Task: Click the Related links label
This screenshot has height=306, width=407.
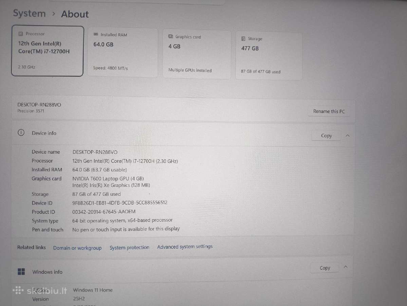Action: coord(32,247)
